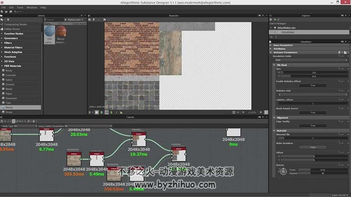The height and width of the screenshot is (197, 351).
Task: Click the info icon in 2D view toolbar
Action: point(116,113)
